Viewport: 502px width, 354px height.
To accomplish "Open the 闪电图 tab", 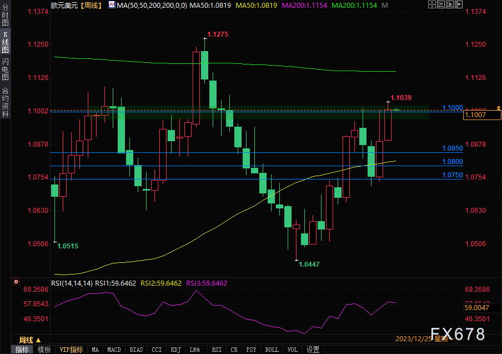I will click(x=5, y=69).
